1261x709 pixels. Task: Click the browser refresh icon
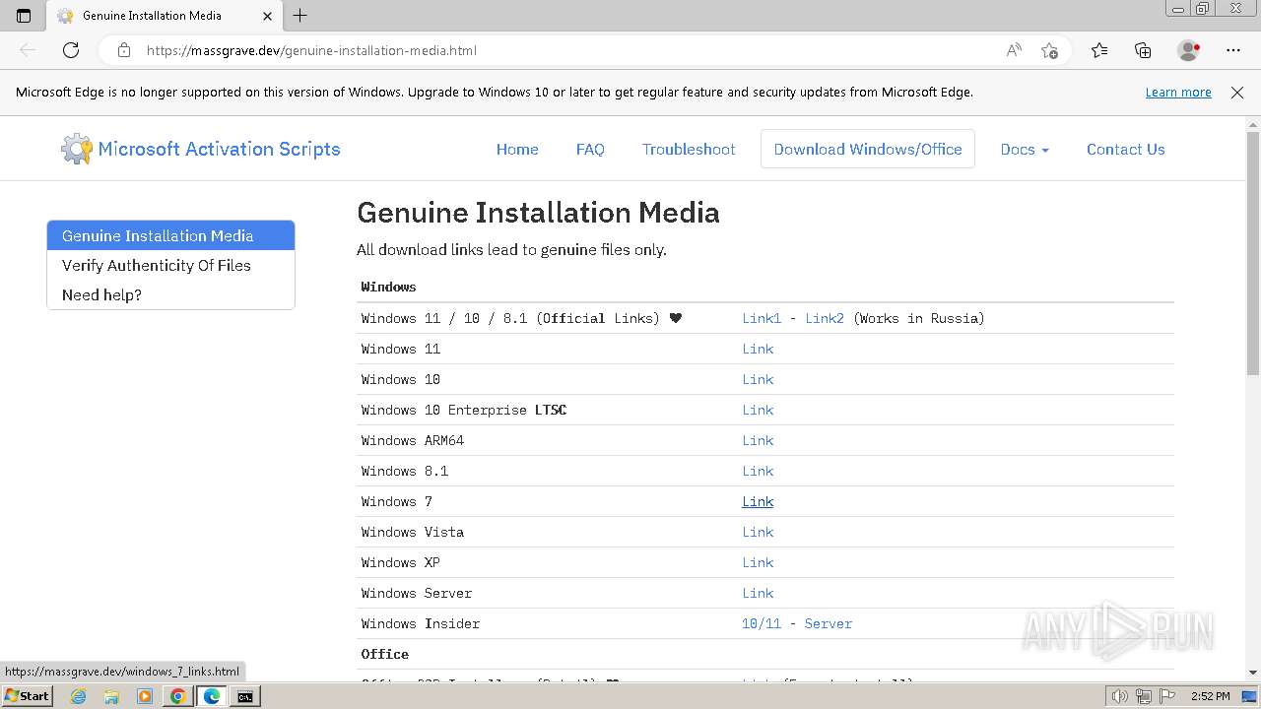[x=71, y=50]
